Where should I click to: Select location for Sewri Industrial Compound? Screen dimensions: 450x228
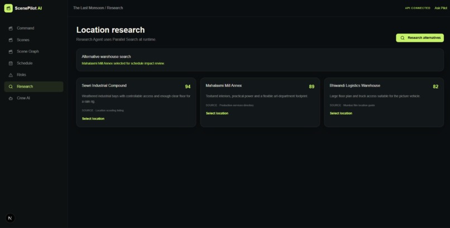coord(93,119)
